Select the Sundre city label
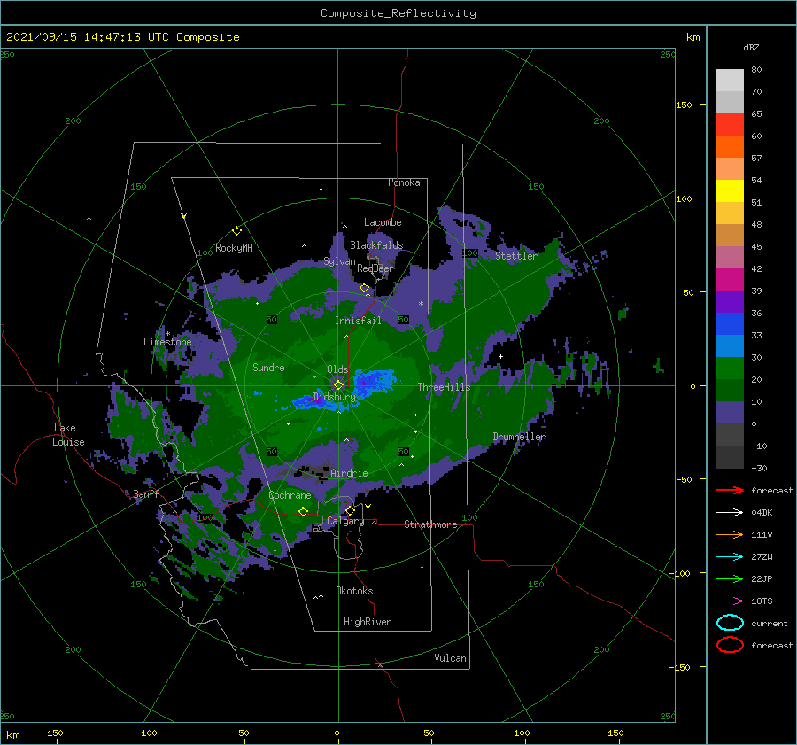The image size is (797, 745). tap(268, 367)
